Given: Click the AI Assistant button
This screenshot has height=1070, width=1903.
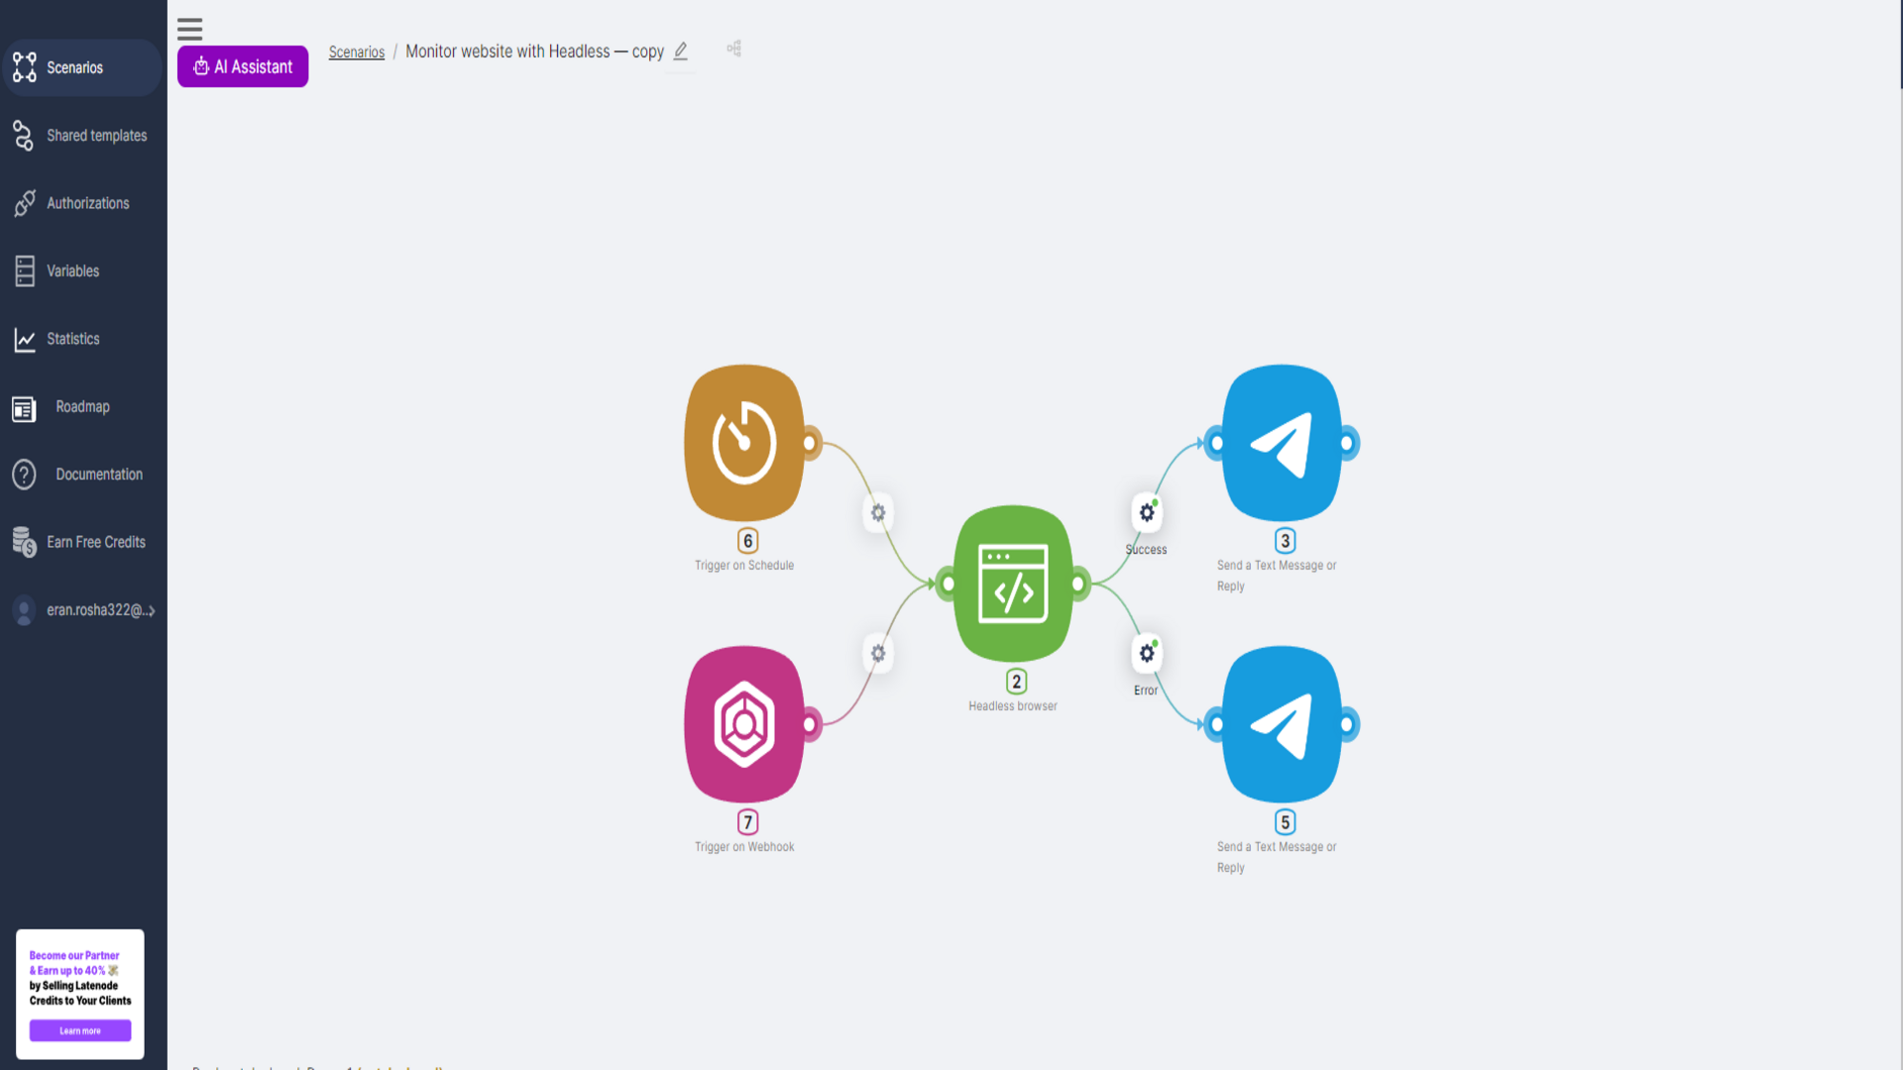Looking at the screenshot, I should (x=243, y=66).
